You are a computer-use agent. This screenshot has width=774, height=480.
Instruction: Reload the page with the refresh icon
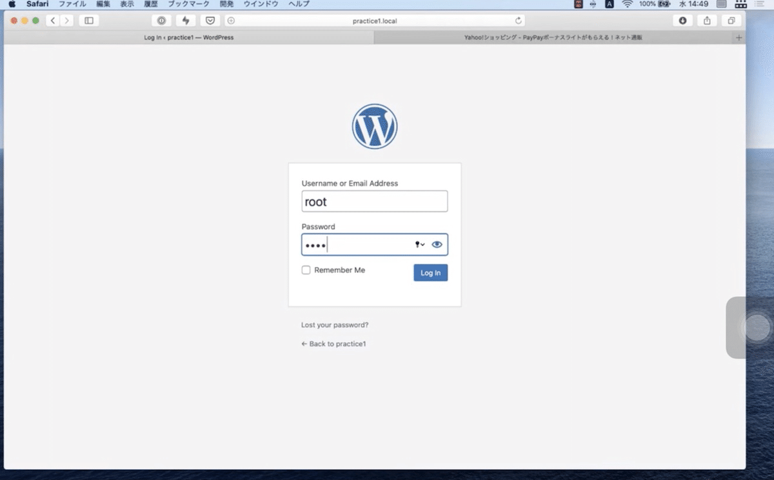518,21
